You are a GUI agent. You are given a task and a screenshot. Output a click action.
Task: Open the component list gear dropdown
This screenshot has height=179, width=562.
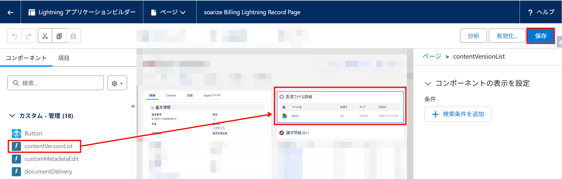pos(117,83)
